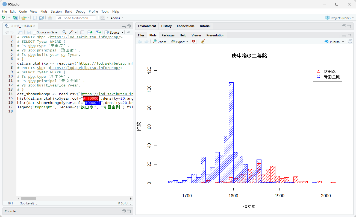Viewport: 356px width, 217px height.
Task: Clear all plots with the broom icon
Action: click(x=203, y=42)
